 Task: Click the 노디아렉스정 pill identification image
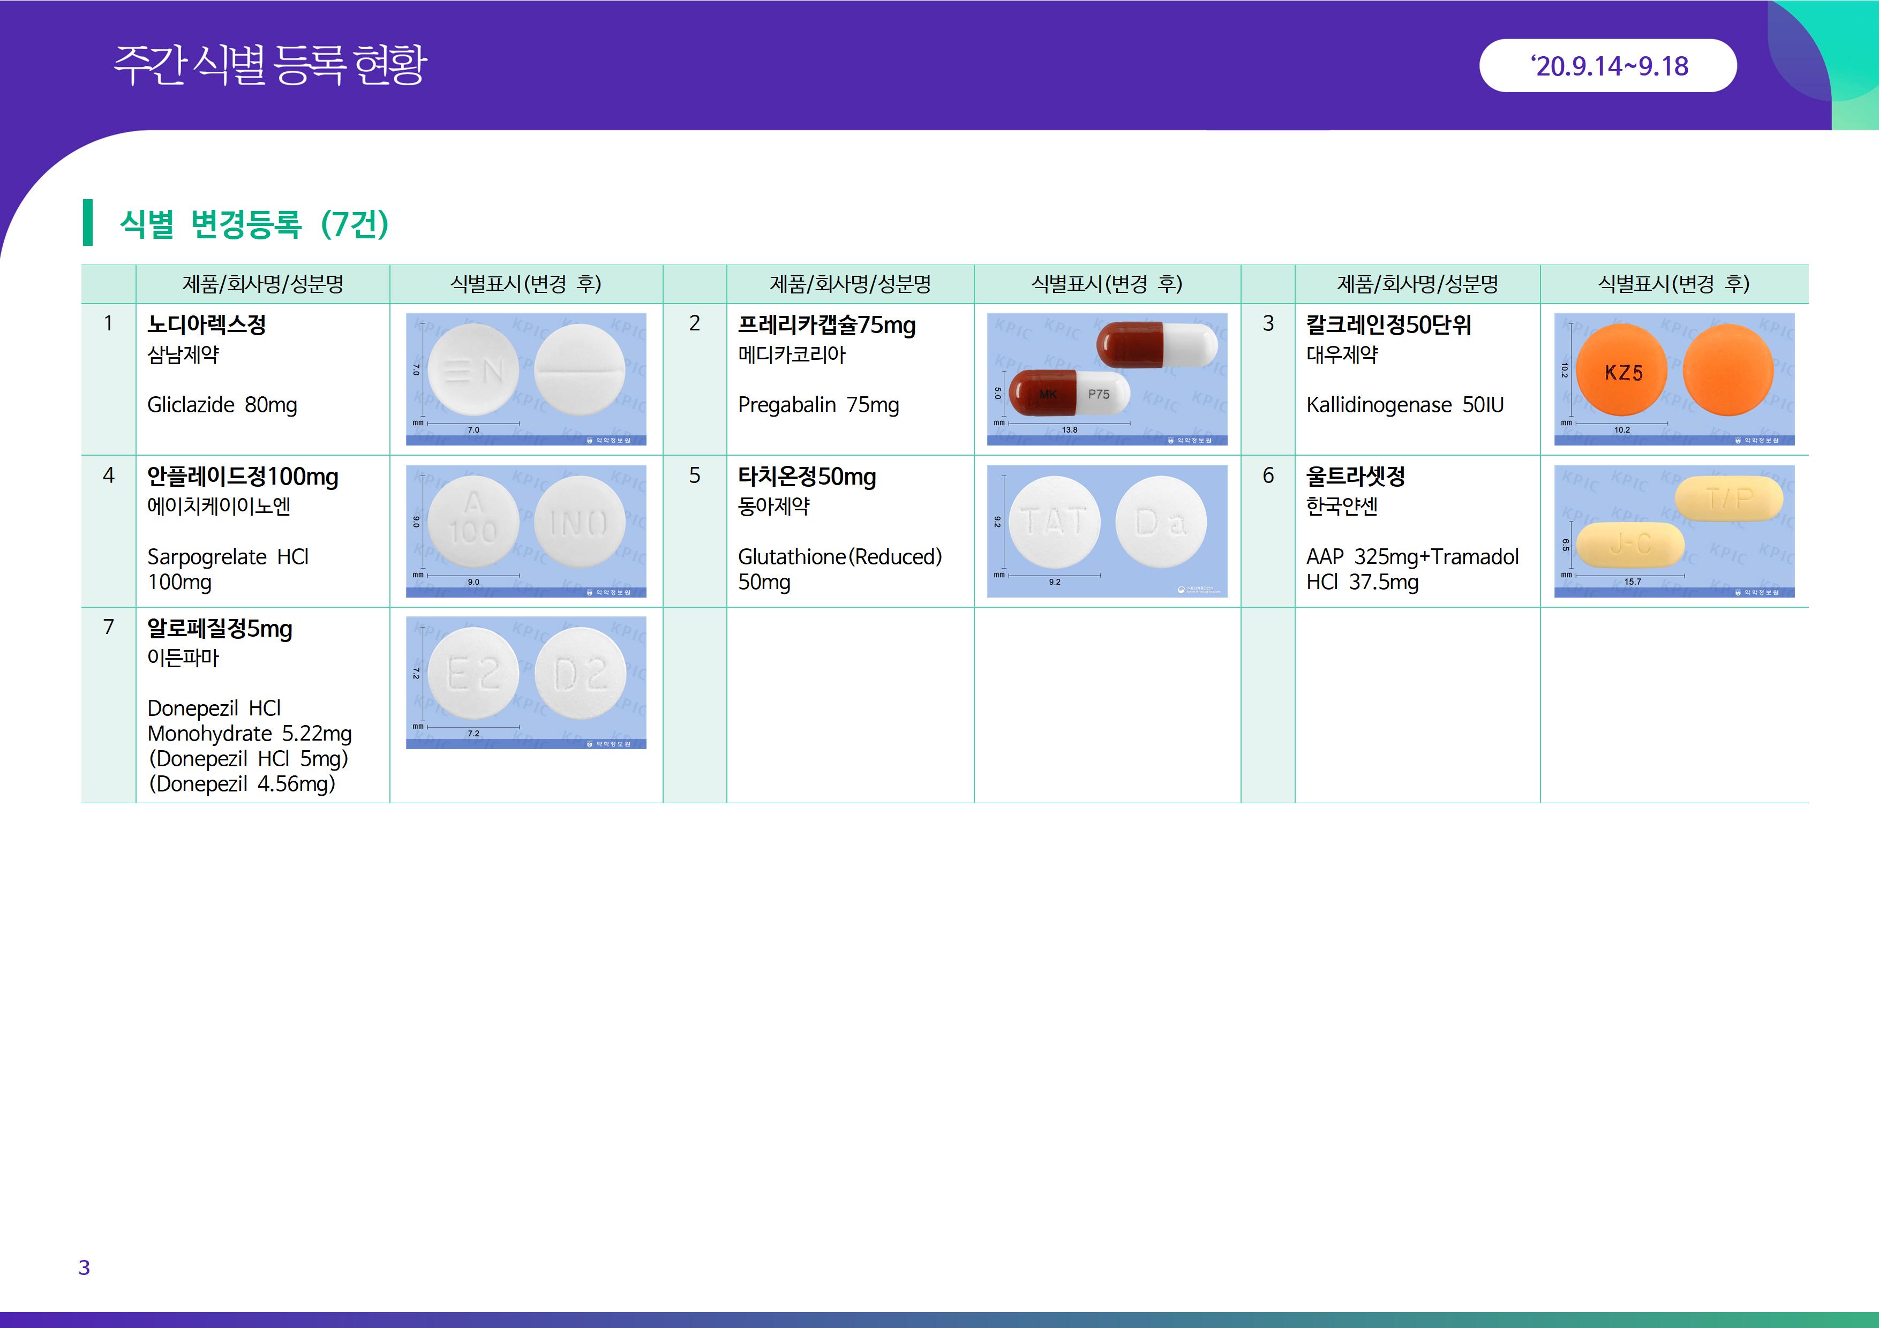click(x=525, y=379)
